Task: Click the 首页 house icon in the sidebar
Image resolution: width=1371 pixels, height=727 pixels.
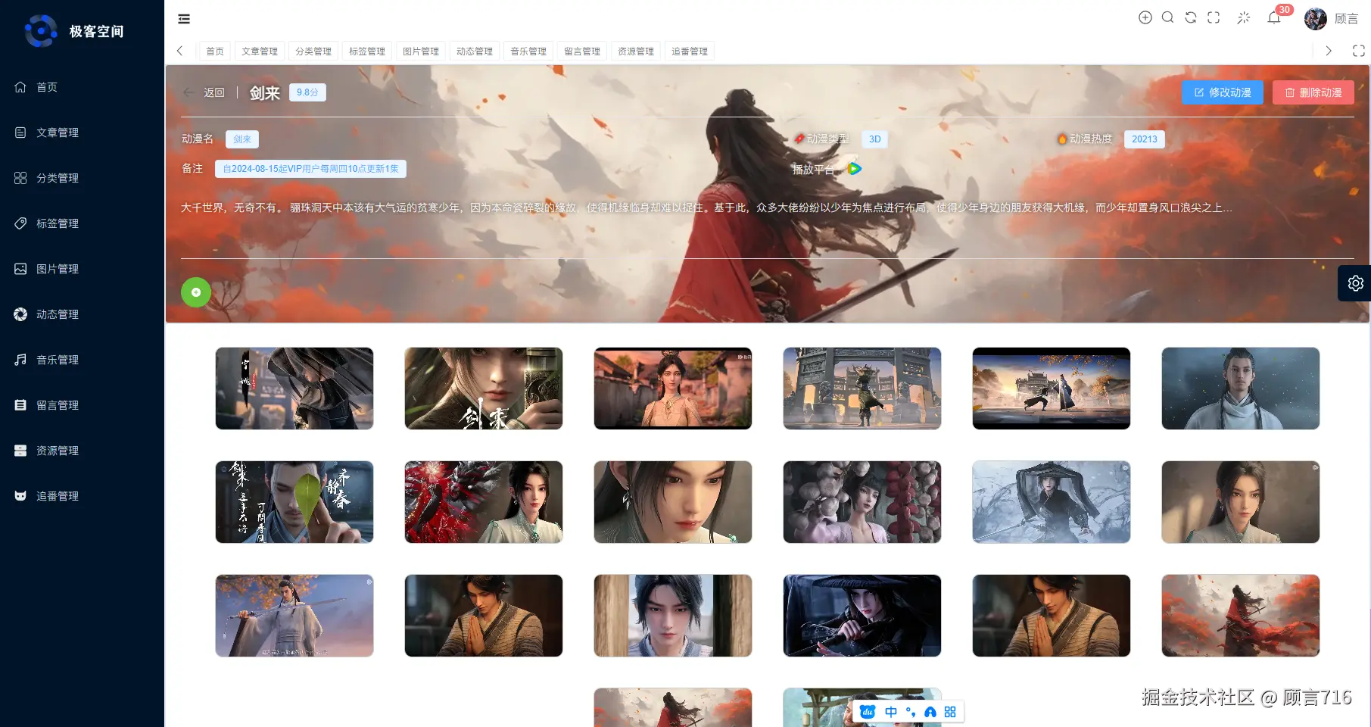Action: pos(20,87)
